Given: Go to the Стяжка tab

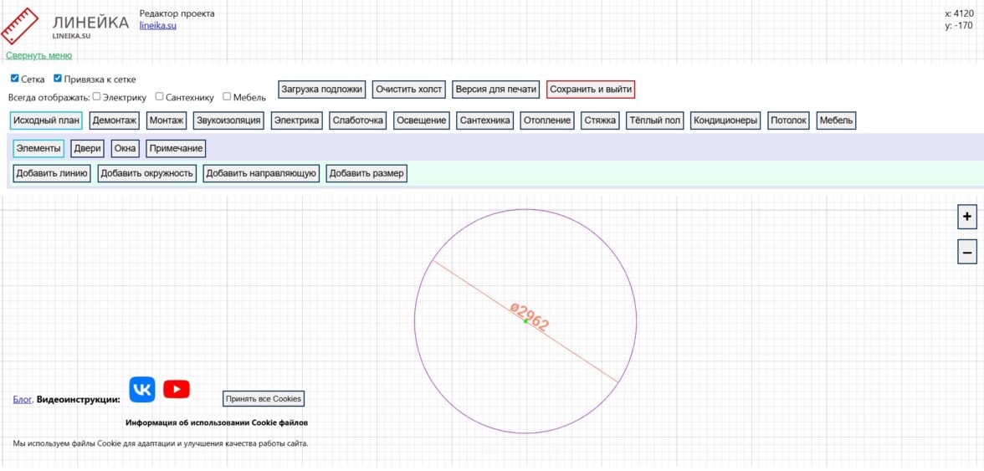Looking at the screenshot, I should (x=601, y=120).
